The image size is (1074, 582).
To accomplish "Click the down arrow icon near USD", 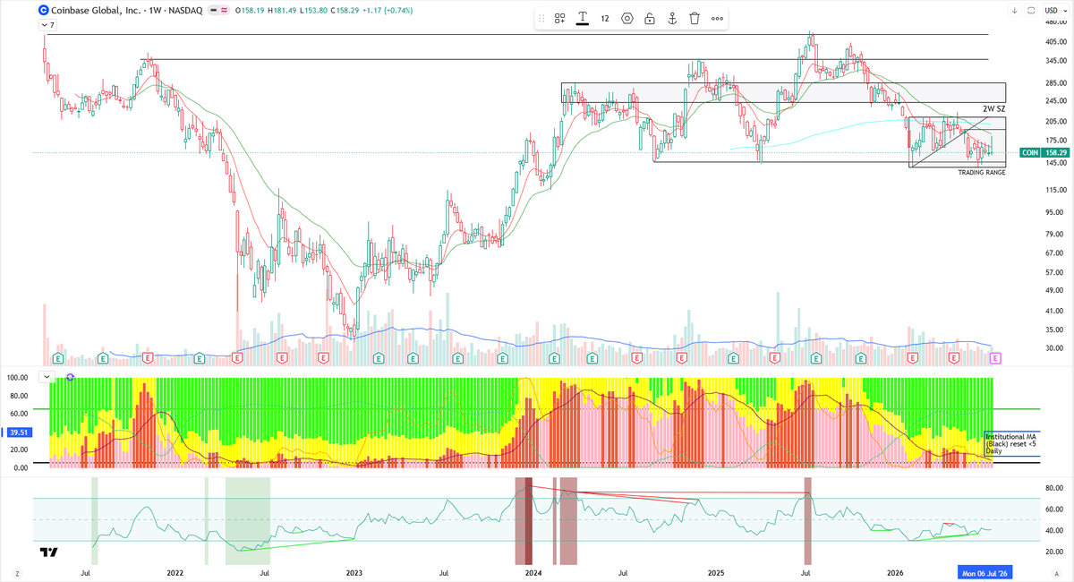I will (1014, 10).
